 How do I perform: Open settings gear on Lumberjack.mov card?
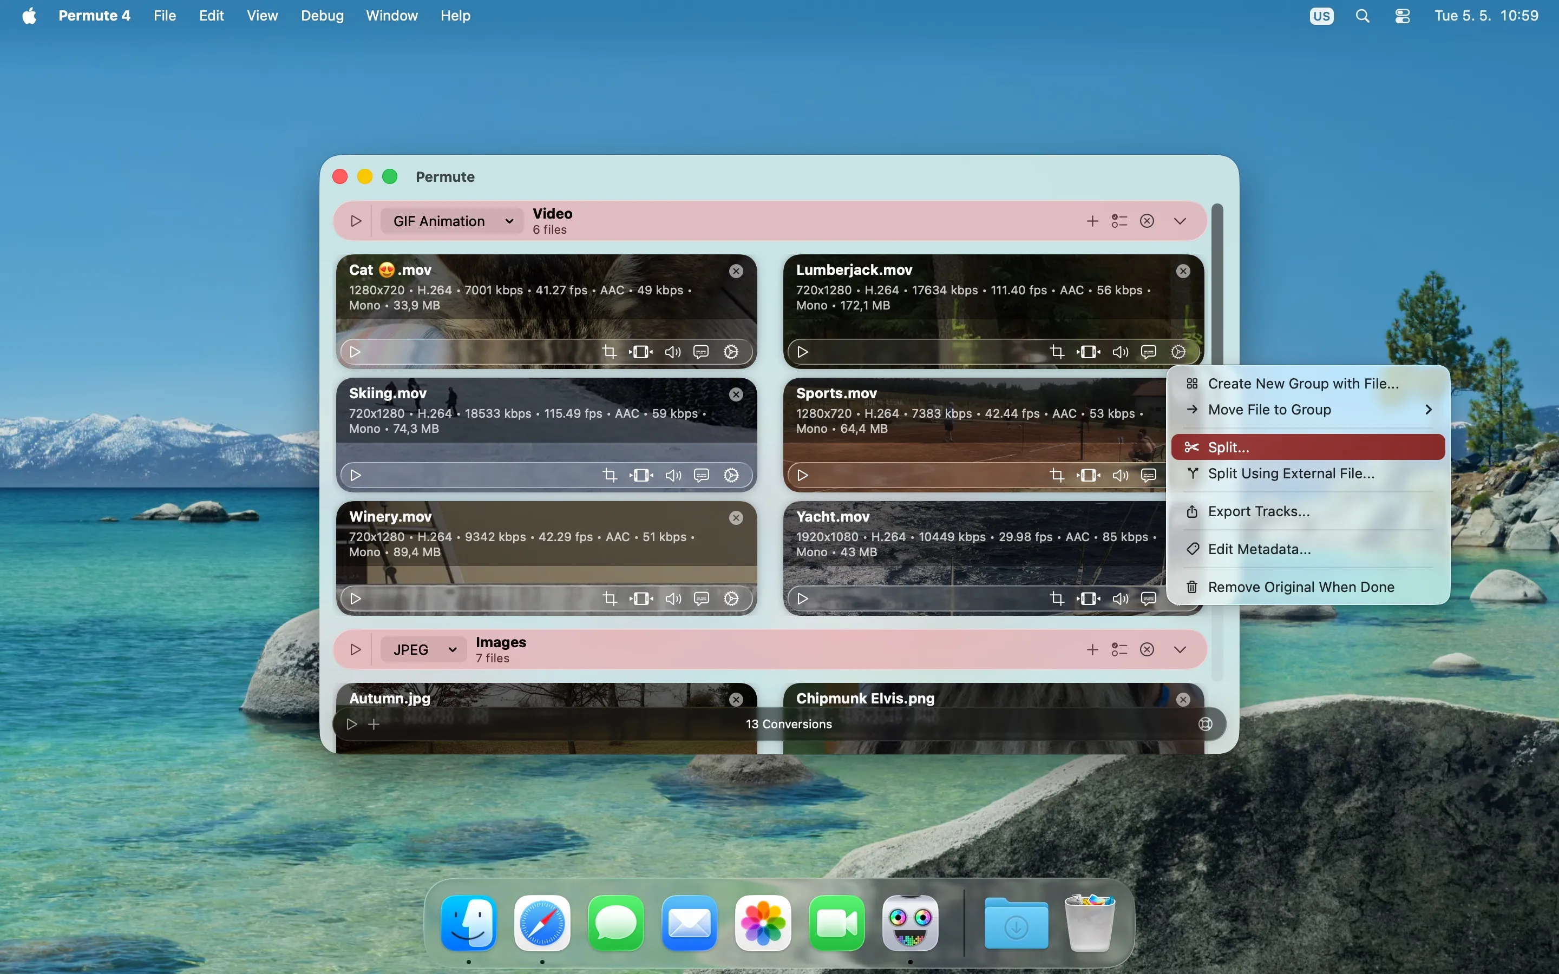tap(1179, 352)
